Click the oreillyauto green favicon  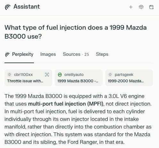(x=60, y=75)
